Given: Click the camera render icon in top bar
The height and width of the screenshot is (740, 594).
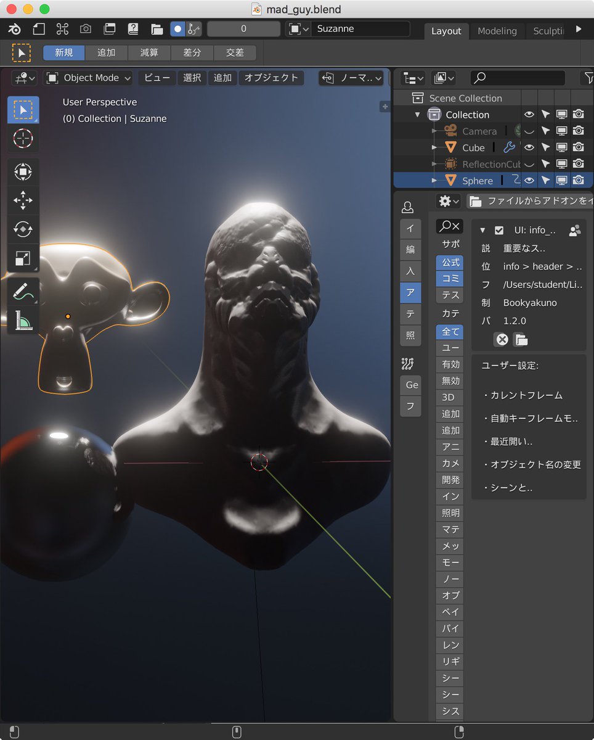Looking at the screenshot, I should [x=86, y=29].
